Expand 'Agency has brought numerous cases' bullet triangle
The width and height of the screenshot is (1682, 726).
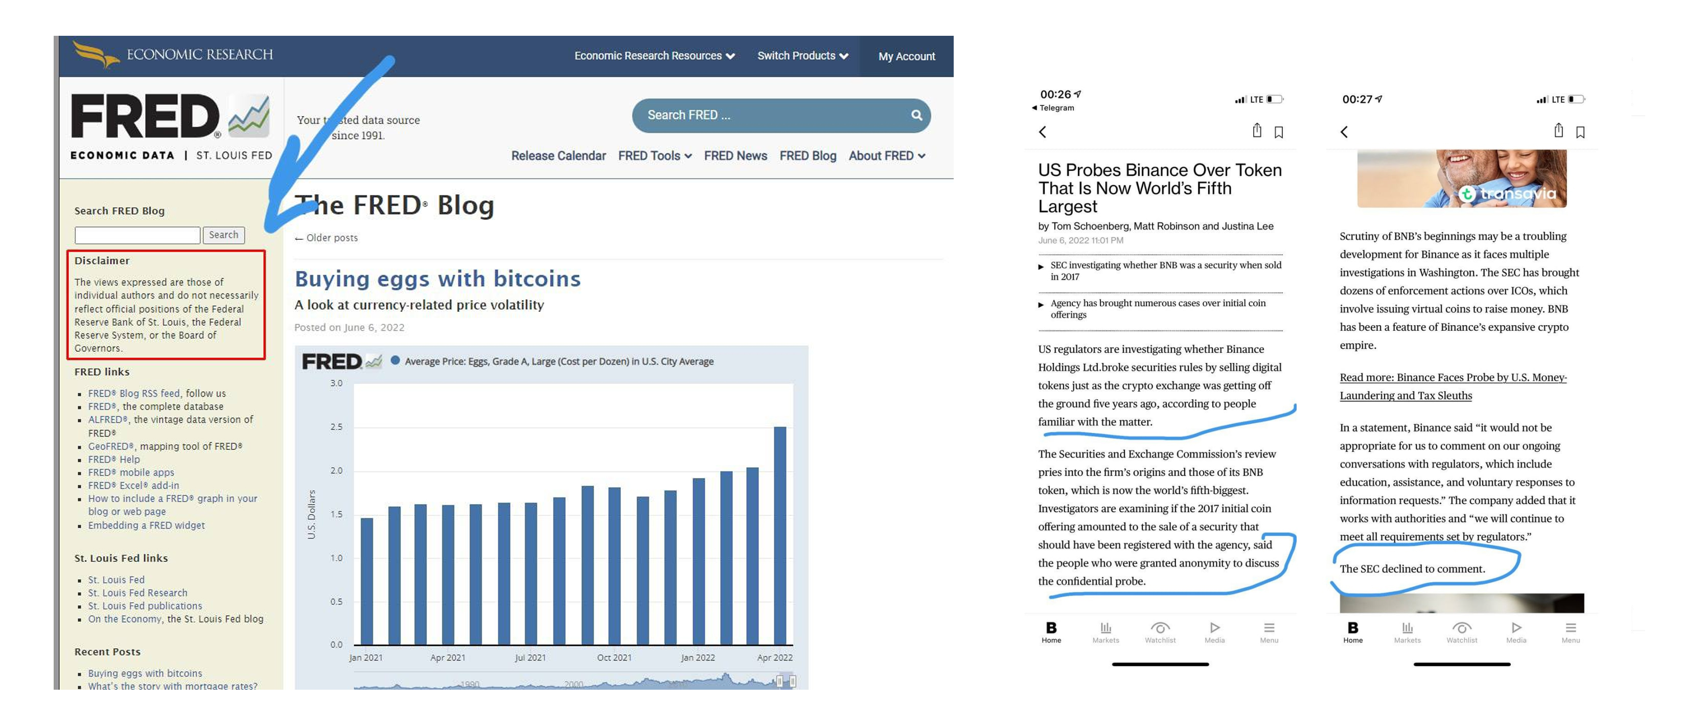point(1041,305)
